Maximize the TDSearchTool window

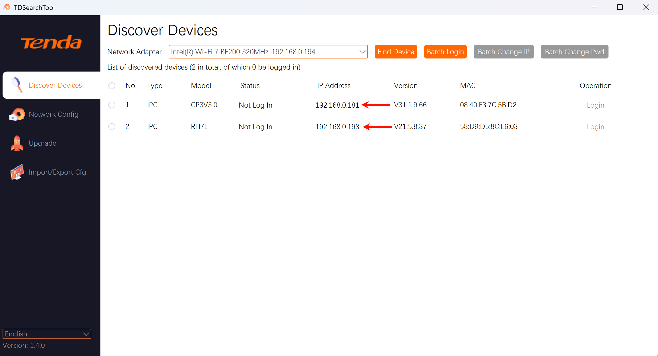coord(620,7)
